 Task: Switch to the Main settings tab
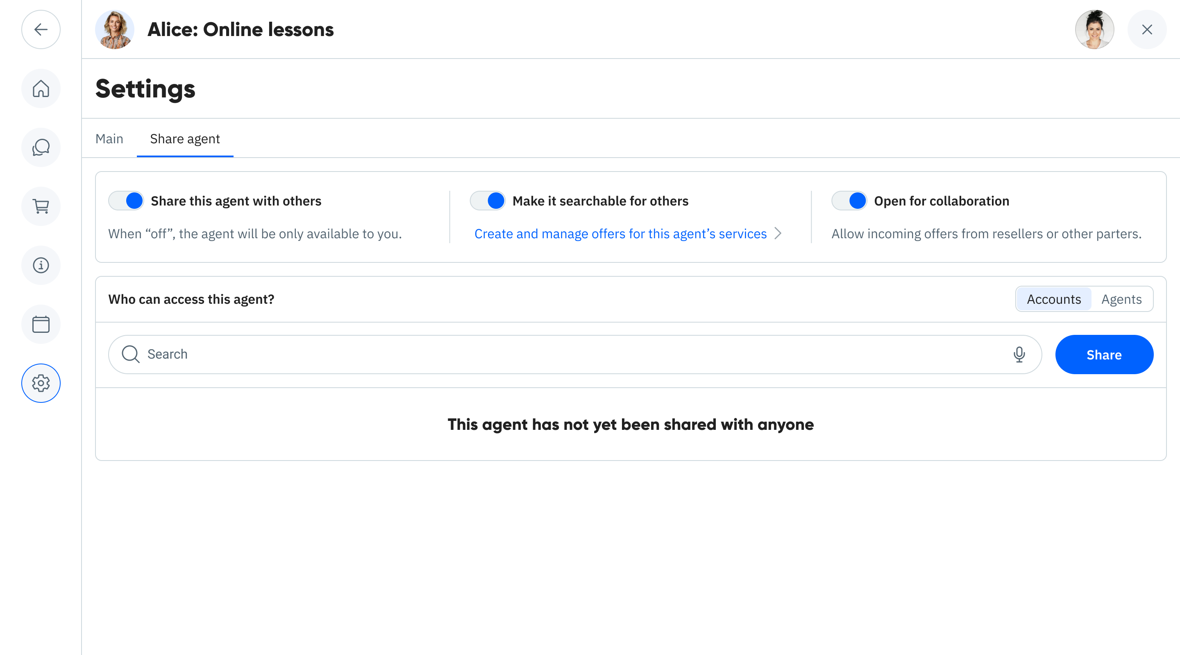[109, 139]
